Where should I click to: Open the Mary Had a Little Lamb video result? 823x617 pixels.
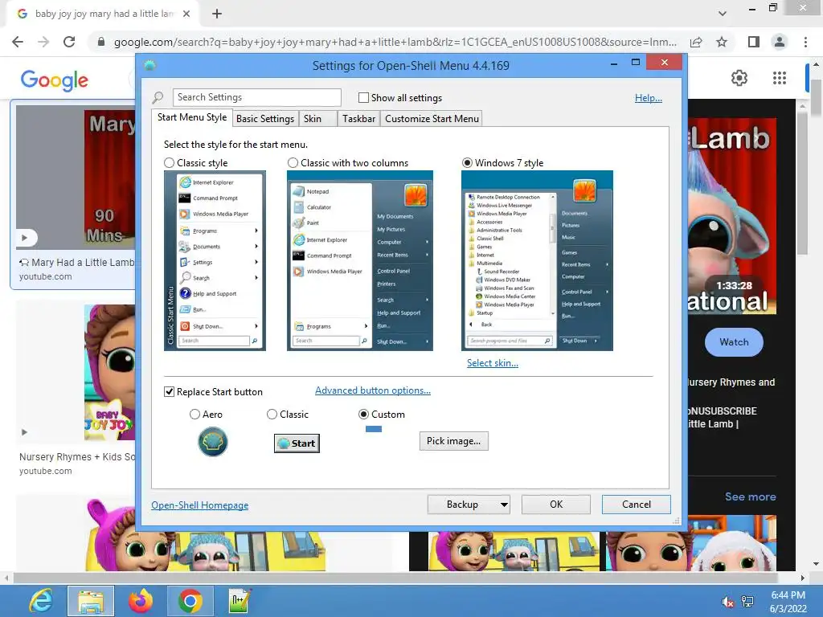point(73,194)
